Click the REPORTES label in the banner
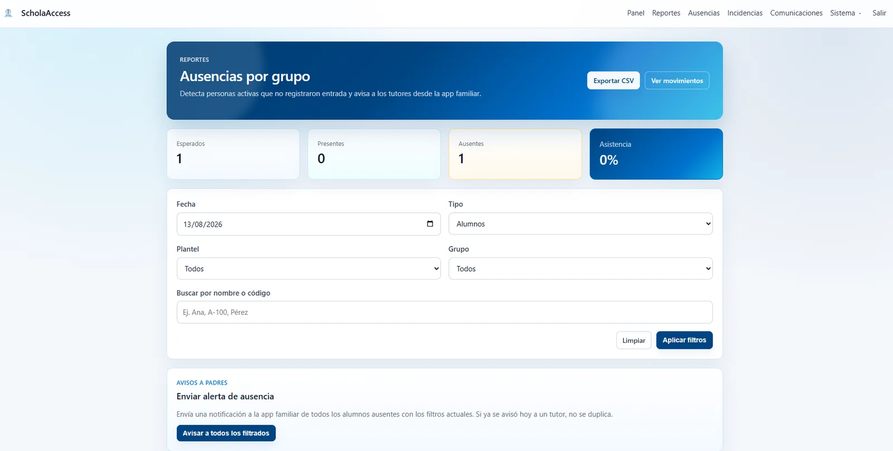 pyautogui.click(x=194, y=60)
